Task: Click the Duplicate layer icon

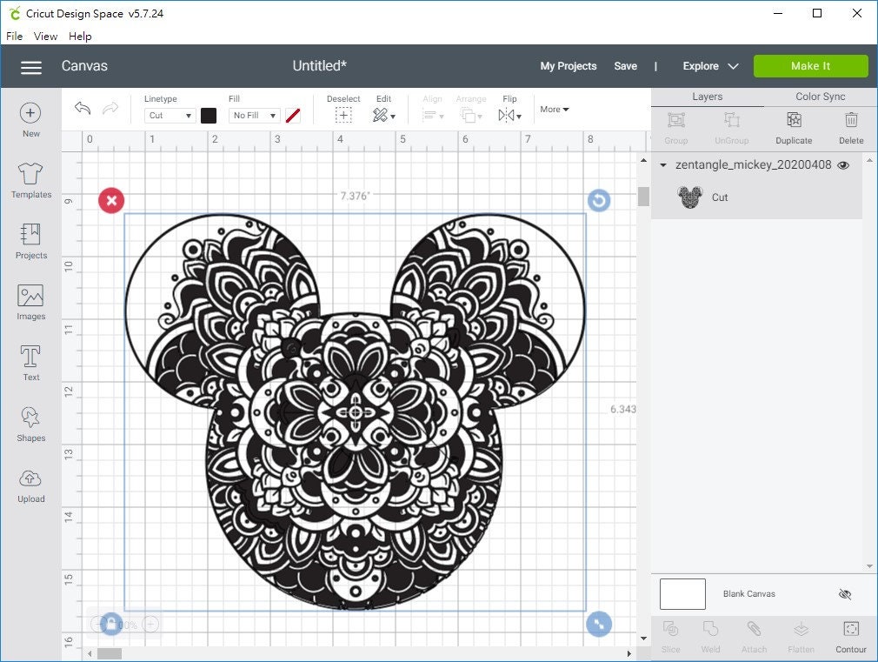Action: point(794,119)
